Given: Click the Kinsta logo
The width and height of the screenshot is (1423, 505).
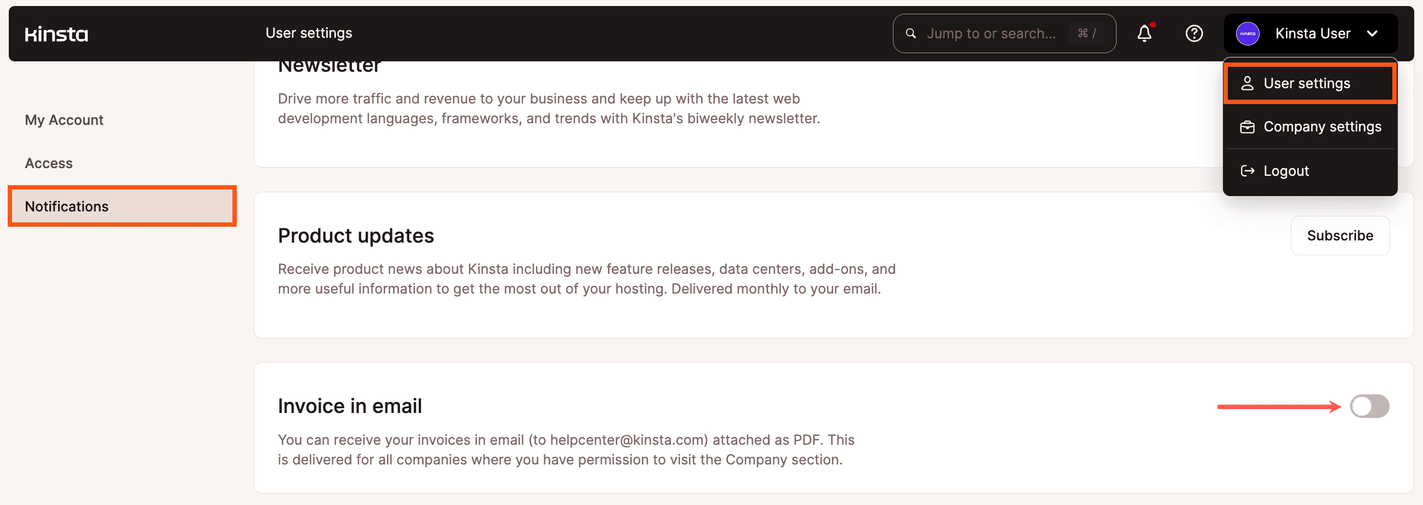Looking at the screenshot, I should pyautogui.click(x=56, y=34).
